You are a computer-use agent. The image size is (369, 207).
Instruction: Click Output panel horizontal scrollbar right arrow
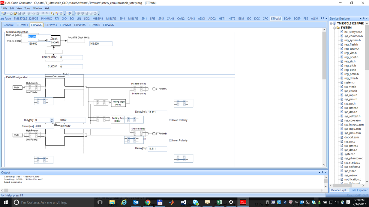click(x=322, y=190)
